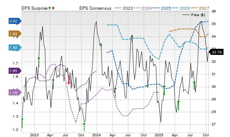Image resolution: width=230 pixels, height=137 pixels.
Task: Click the 1.65 EPS value tag
Action: point(15,71)
